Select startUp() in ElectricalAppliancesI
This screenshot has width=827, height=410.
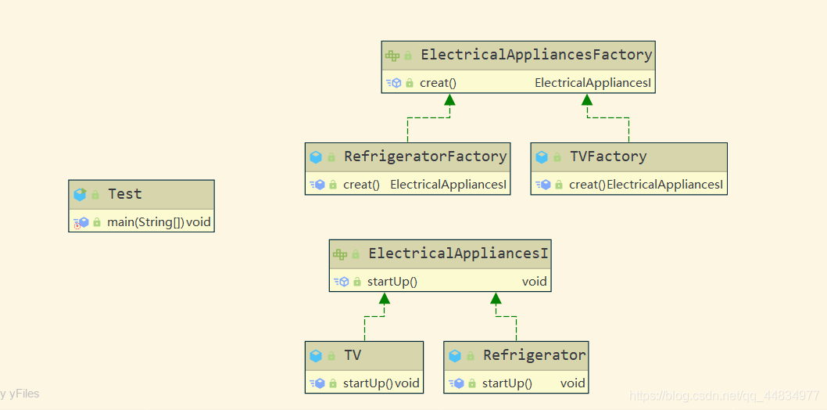coord(392,282)
